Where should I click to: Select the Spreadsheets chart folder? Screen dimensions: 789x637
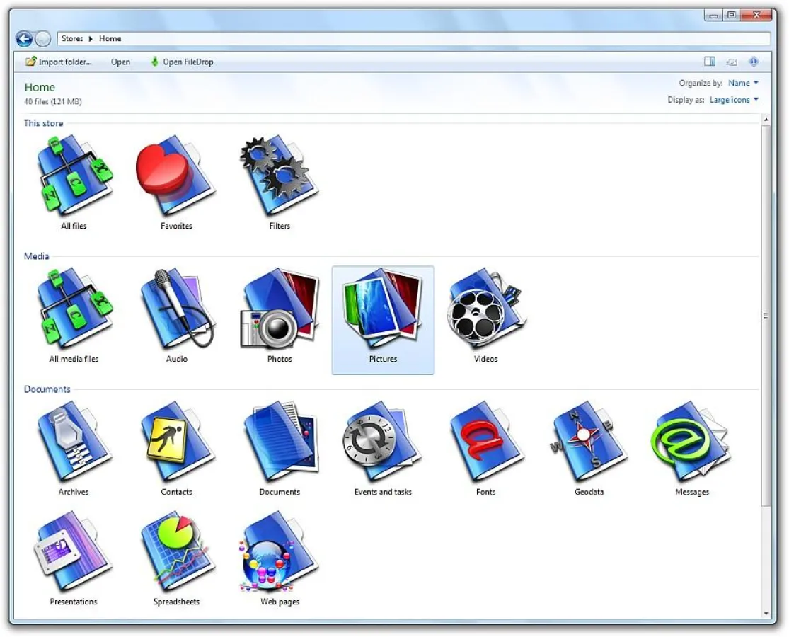[x=176, y=552]
